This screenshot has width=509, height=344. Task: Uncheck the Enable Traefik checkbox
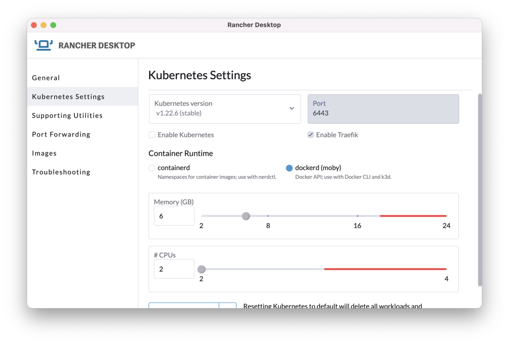pos(310,135)
